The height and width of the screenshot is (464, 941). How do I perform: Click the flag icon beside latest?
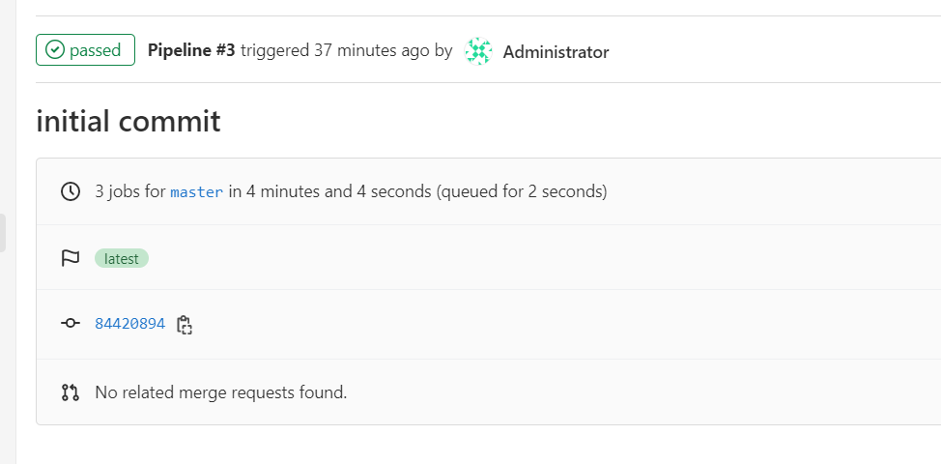[71, 258]
